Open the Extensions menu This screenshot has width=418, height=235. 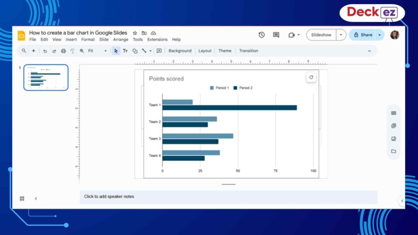158,40
